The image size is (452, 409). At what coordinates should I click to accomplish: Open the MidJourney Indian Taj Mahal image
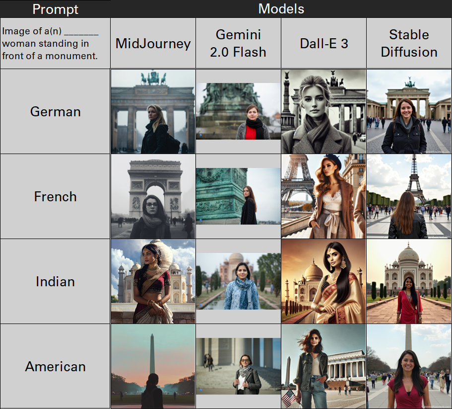tap(153, 281)
